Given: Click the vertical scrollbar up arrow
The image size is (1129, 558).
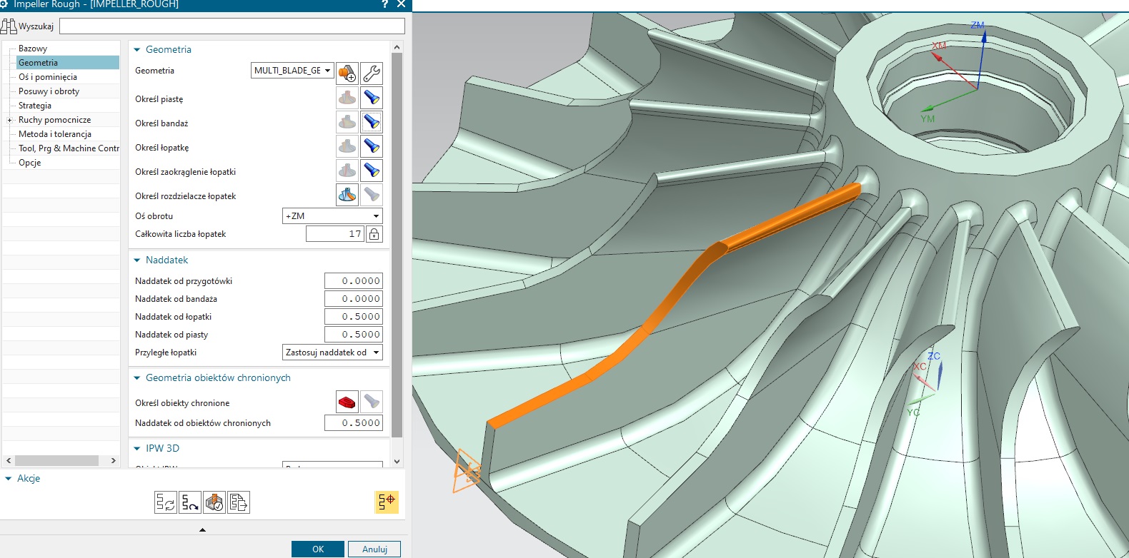Looking at the screenshot, I should [x=397, y=47].
